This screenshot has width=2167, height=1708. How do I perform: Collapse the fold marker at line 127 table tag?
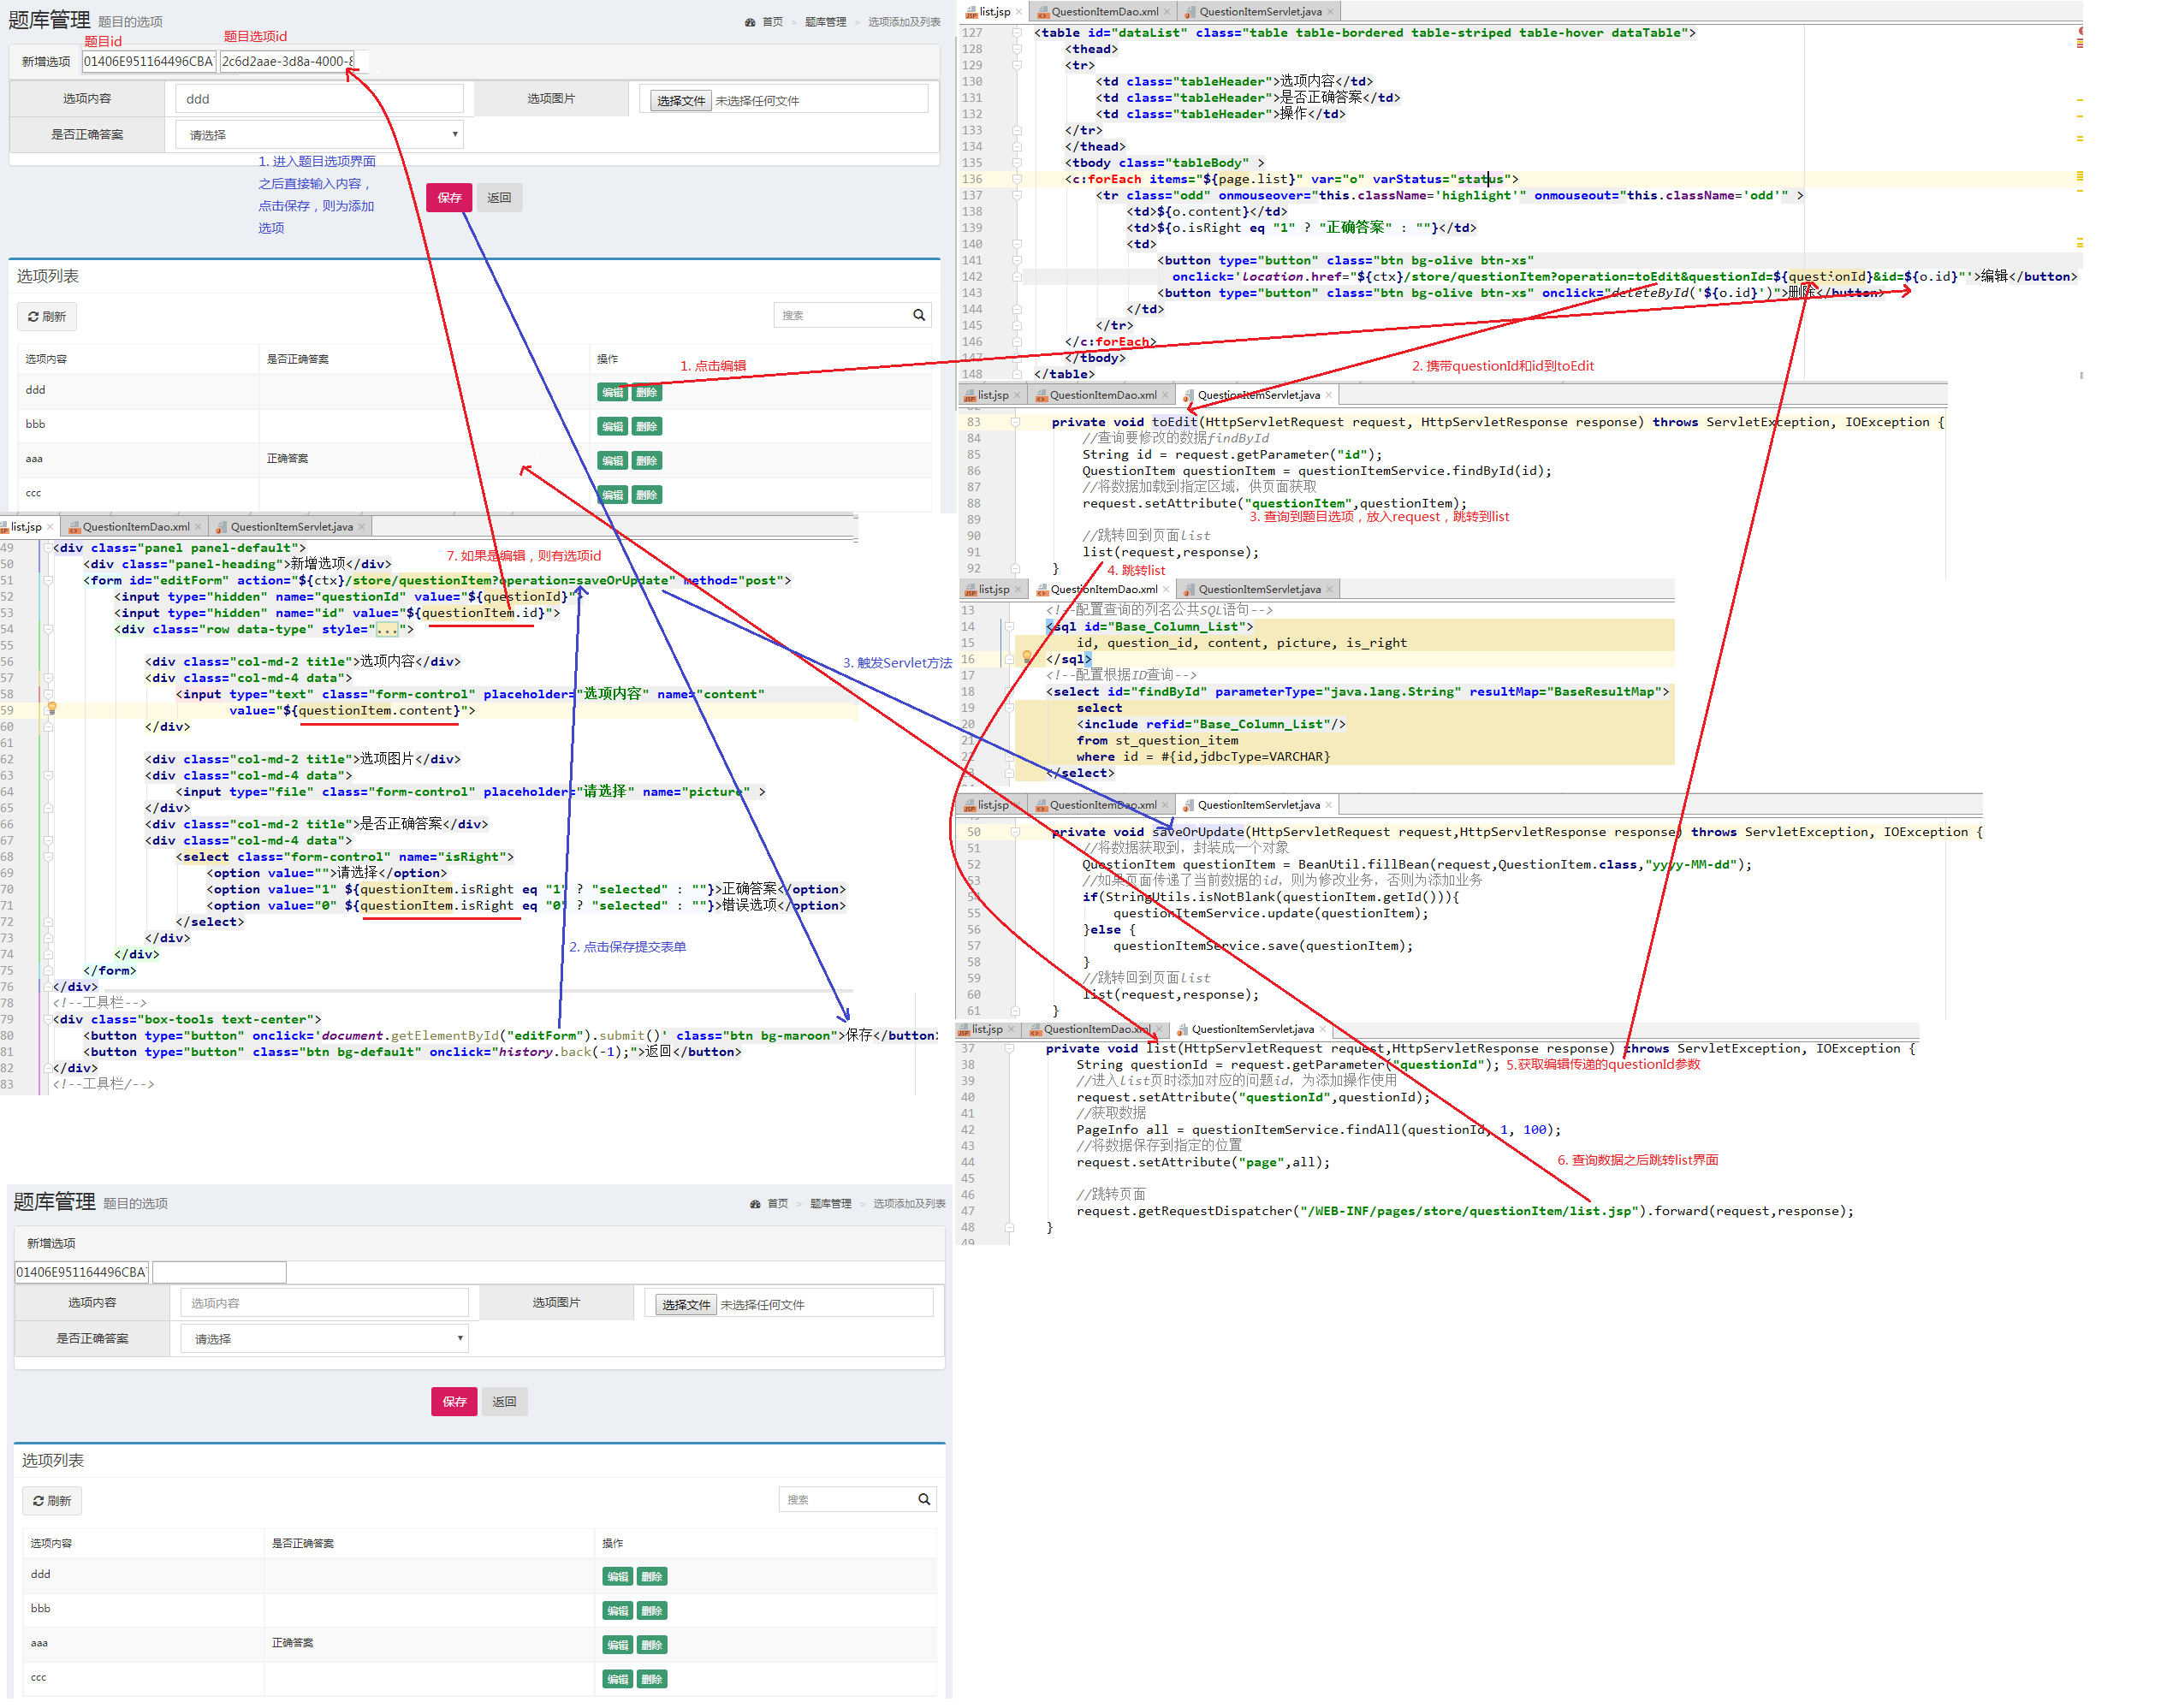coord(1016,33)
